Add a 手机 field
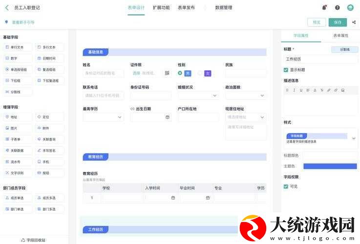360x244 pixels. pyautogui.click(x=49, y=162)
